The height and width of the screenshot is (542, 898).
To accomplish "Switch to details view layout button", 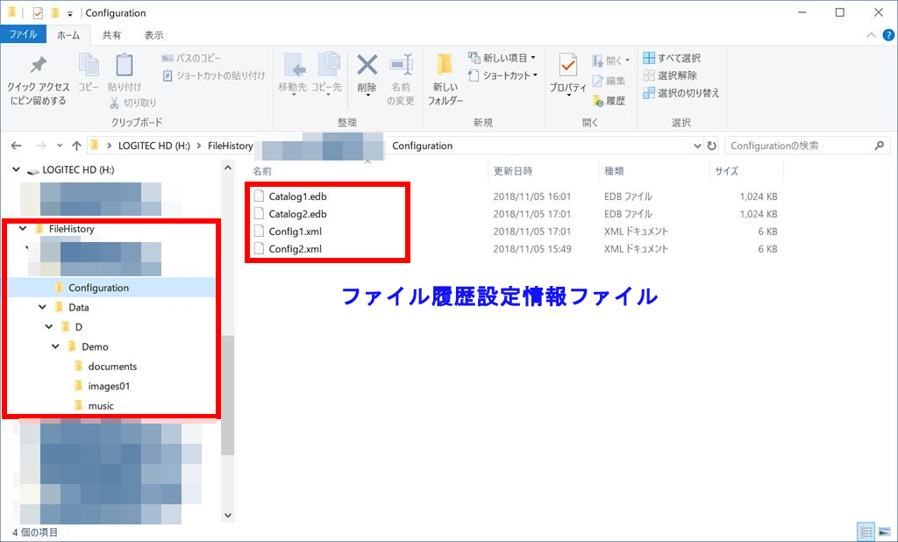I will (x=866, y=531).
